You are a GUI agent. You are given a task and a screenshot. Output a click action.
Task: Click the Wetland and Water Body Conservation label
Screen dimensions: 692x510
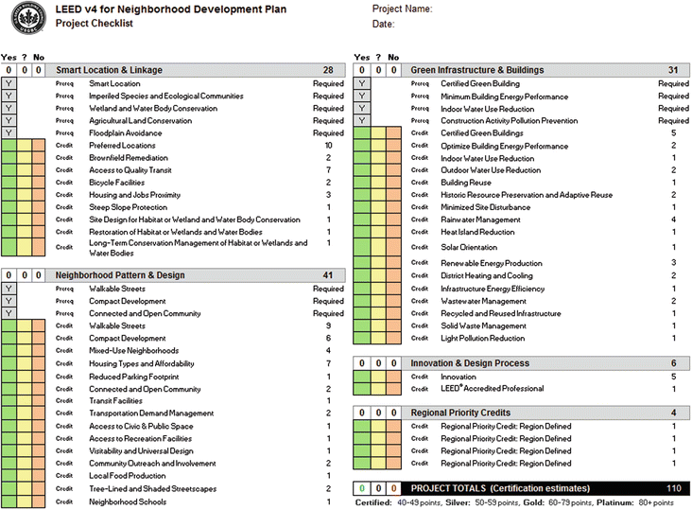[x=153, y=108]
